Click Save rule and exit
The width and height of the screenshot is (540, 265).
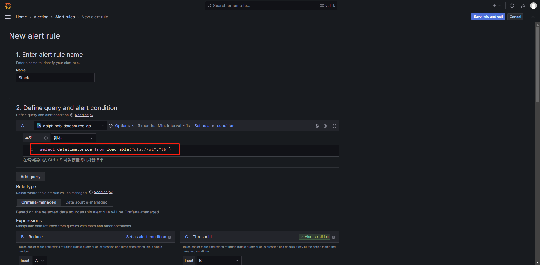[488, 17]
